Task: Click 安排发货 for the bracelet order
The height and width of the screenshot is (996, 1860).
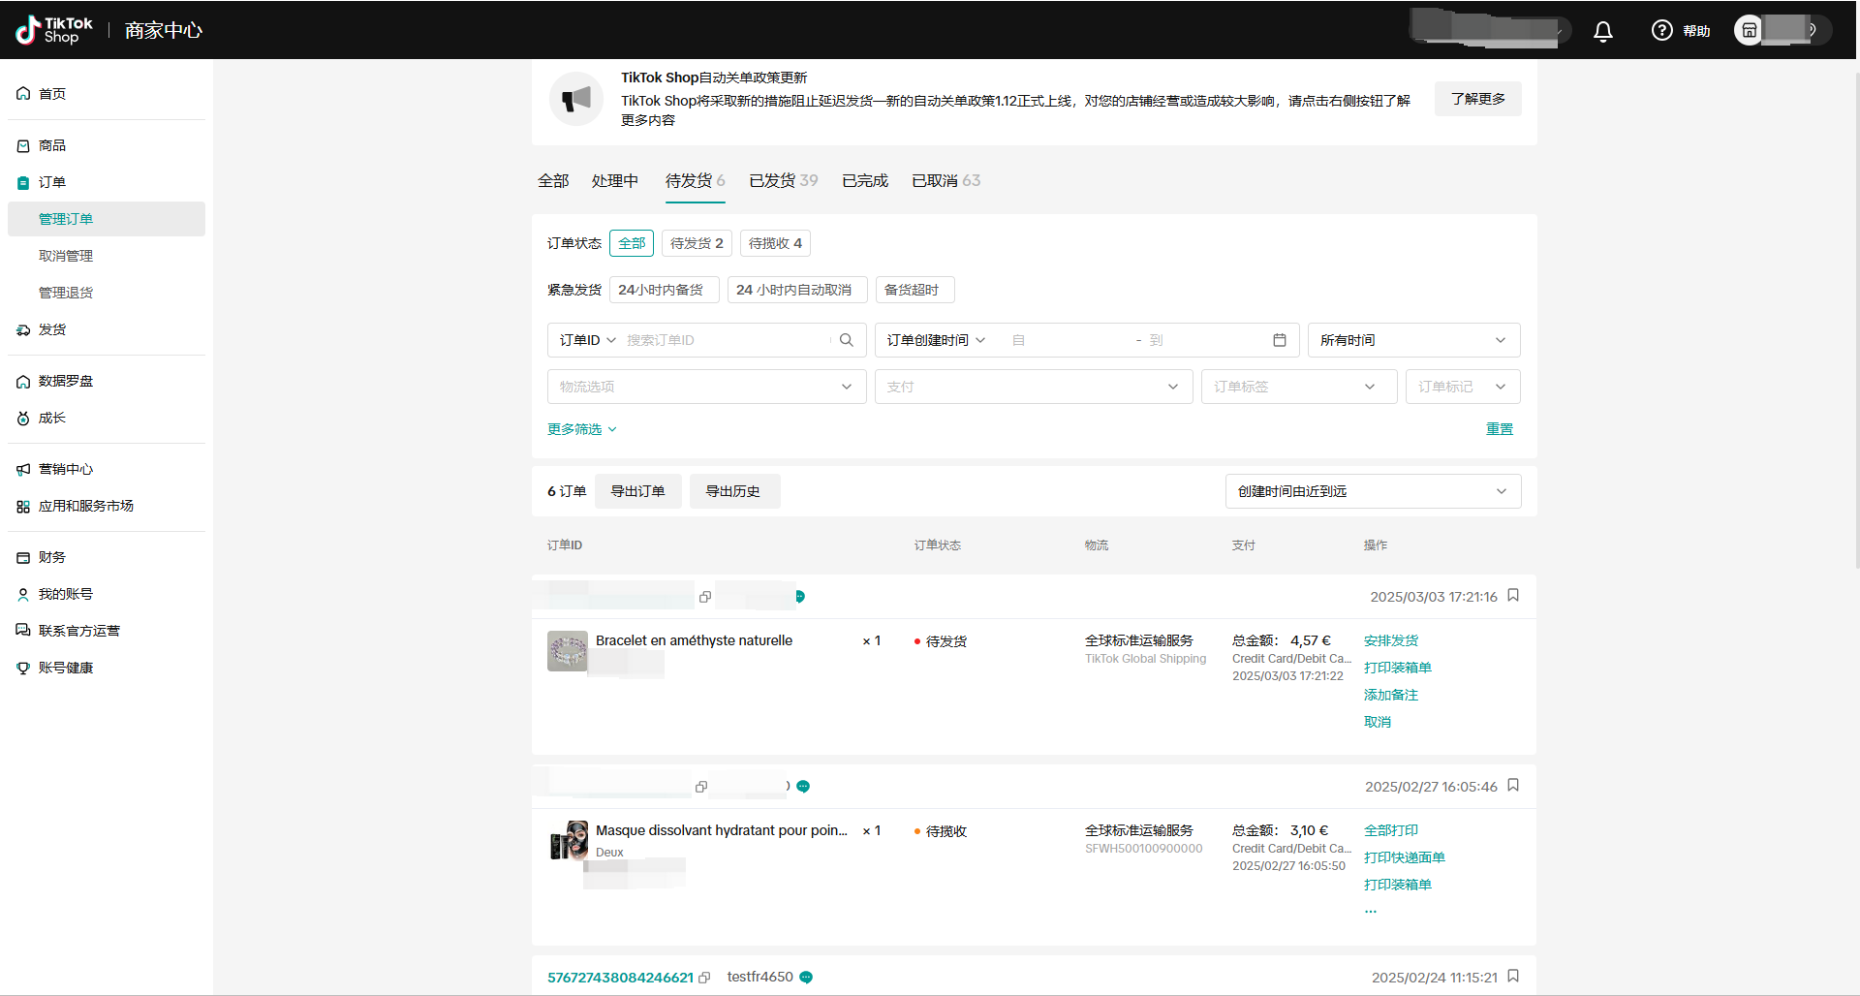Action: pos(1390,640)
